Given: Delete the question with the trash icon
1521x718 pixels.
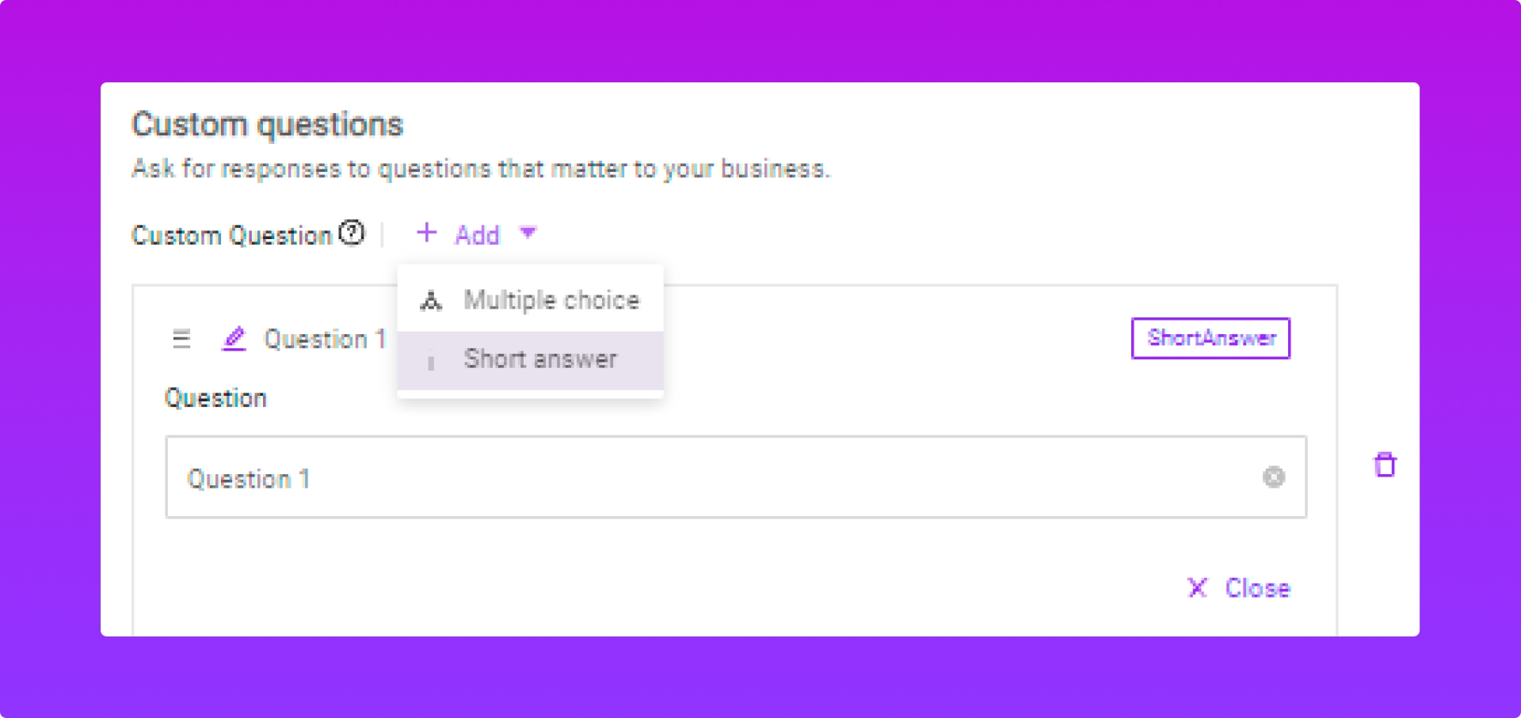Looking at the screenshot, I should pyautogui.click(x=1385, y=465).
